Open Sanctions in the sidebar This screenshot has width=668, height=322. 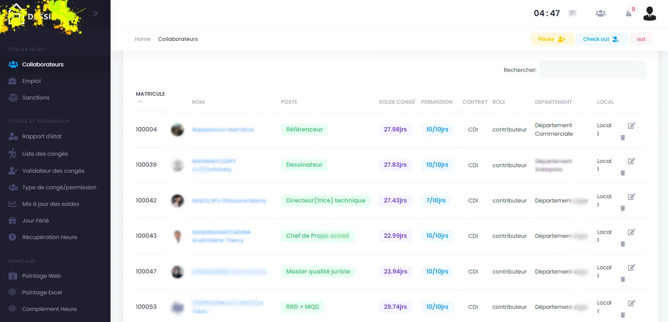[x=36, y=98]
